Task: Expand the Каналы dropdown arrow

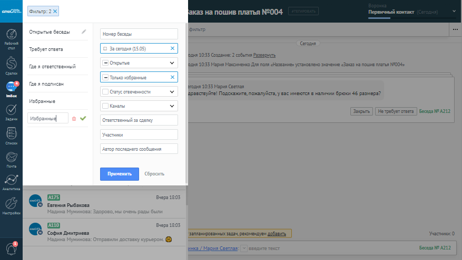Action: [x=172, y=106]
